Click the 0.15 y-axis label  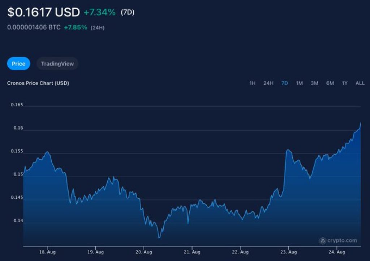point(18,174)
